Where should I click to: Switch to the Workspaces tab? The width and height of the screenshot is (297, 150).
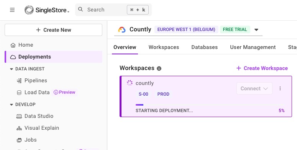(164, 47)
